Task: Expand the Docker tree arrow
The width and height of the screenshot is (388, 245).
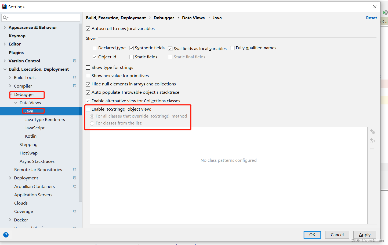Action: (x=10, y=220)
